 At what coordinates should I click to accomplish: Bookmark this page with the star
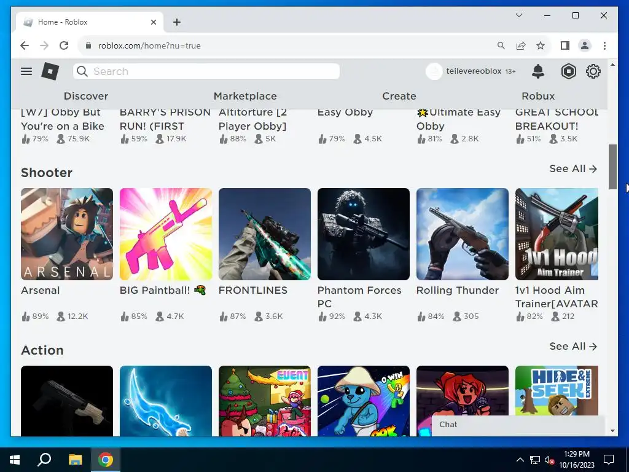click(541, 45)
